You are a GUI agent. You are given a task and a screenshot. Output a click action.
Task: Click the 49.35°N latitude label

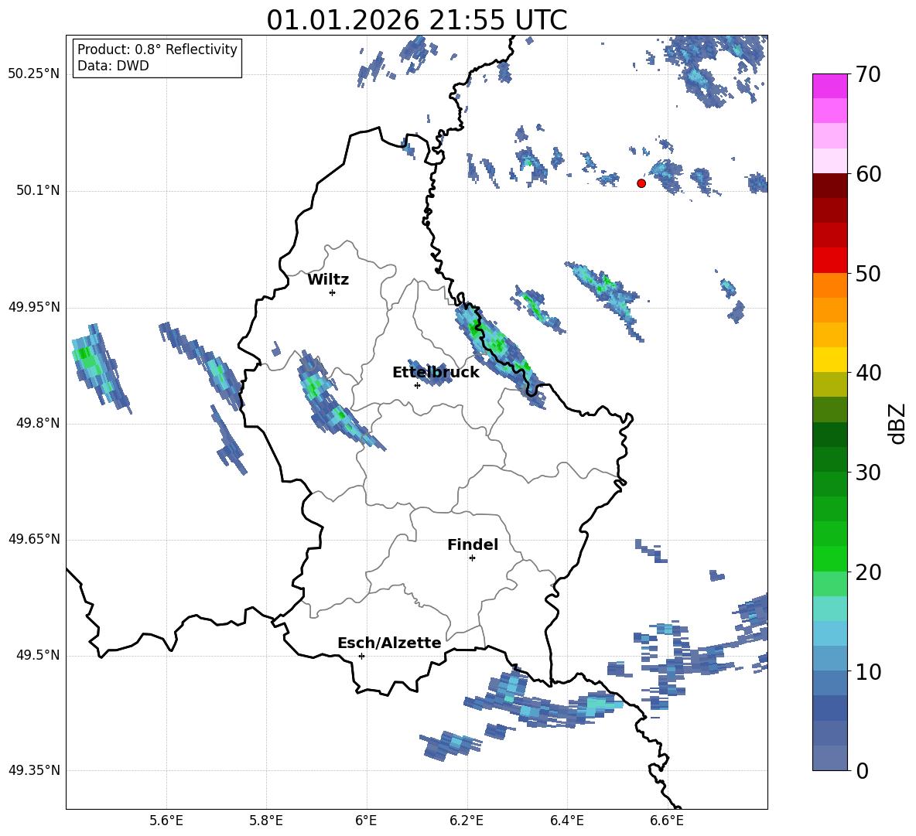pyautogui.click(x=33, y=770)
